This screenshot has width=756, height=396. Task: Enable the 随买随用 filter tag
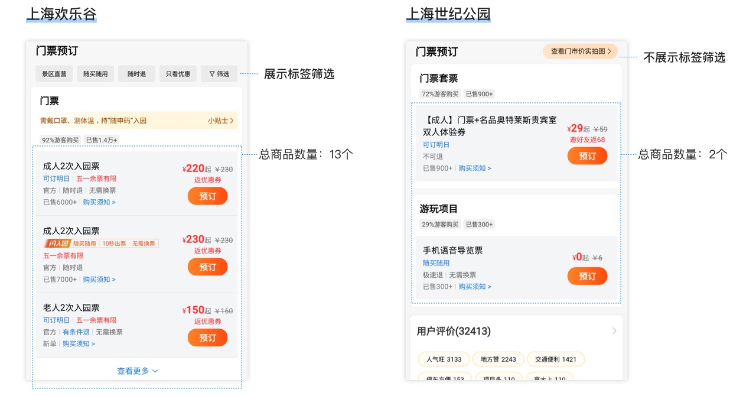pyautogui.click(x=95, y=73)
